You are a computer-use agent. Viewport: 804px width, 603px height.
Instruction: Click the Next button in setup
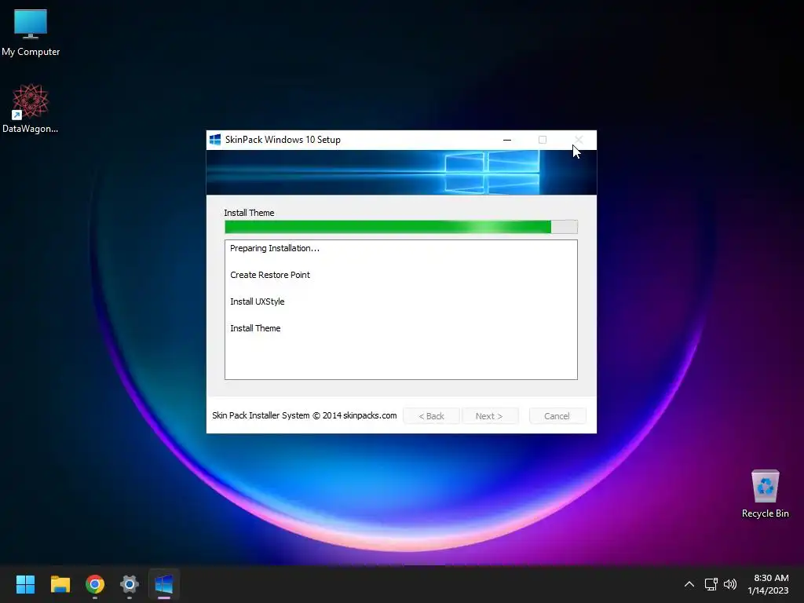489,416
